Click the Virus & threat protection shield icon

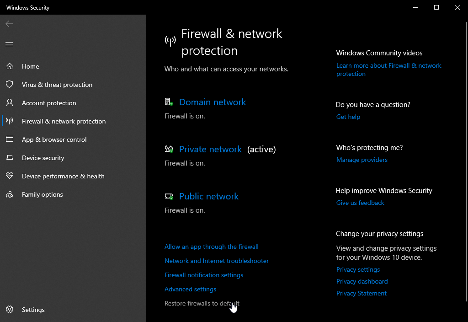tap(10, 85)
